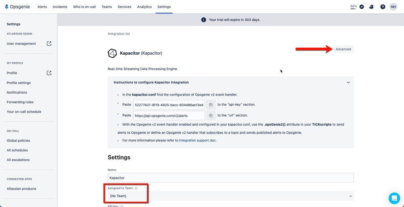Copy the alerts URL value
Image resolution: width=404 pixels, height=207 pixels.
tap(211, 115)
